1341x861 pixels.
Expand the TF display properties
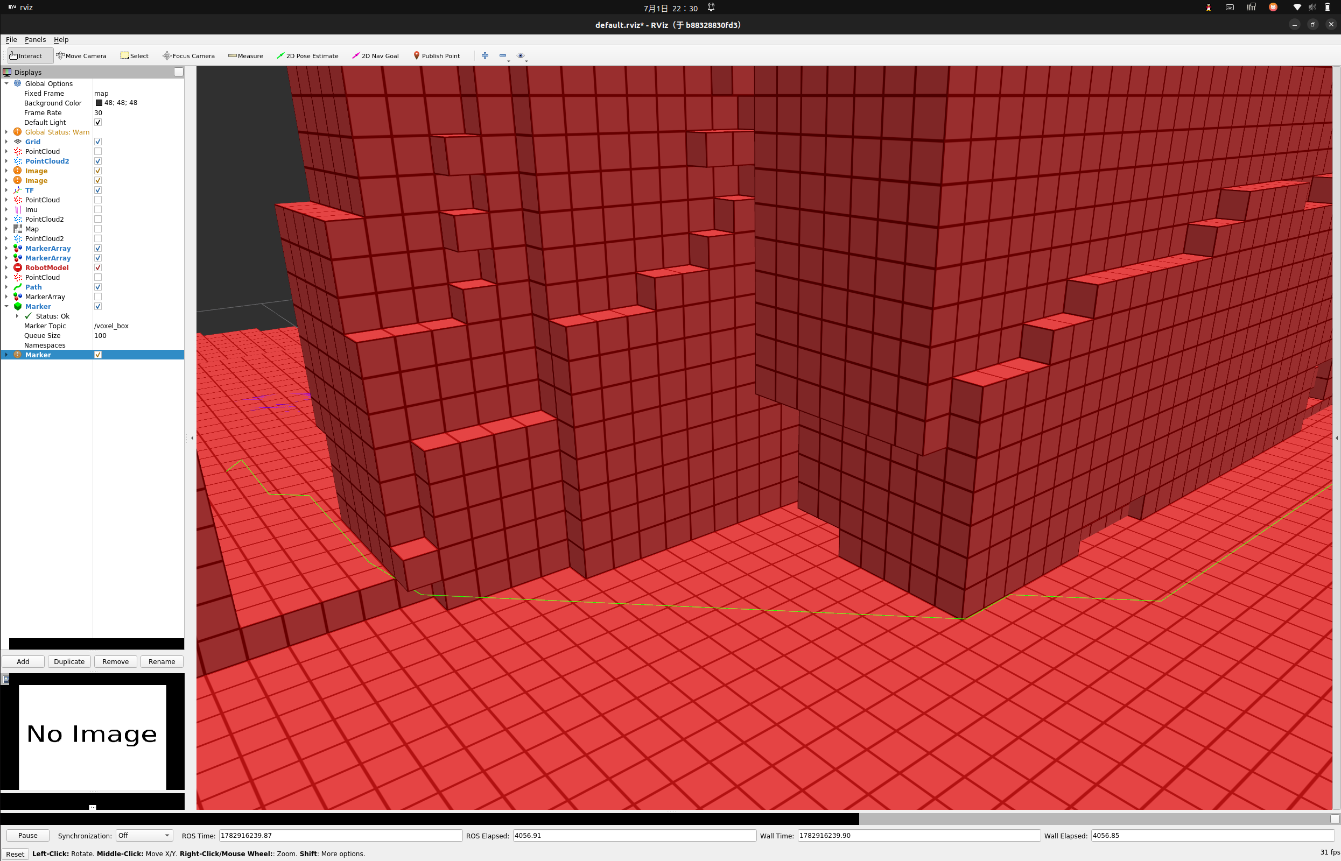(6, 190)
